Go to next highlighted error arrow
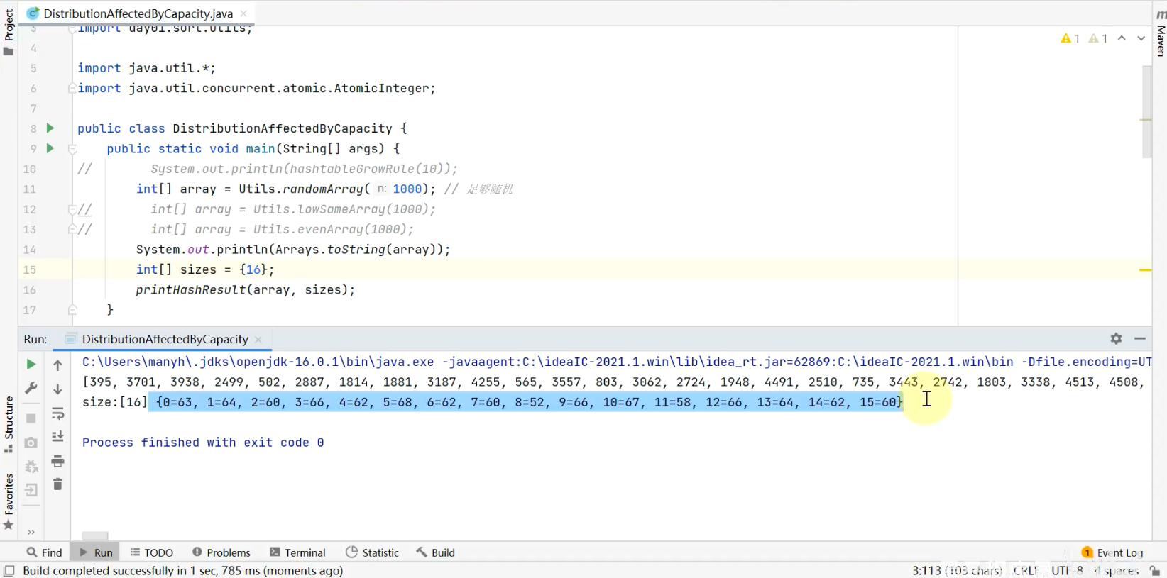The height and width of the screenshot is (578, 1167). click(x=1141, y=38)
